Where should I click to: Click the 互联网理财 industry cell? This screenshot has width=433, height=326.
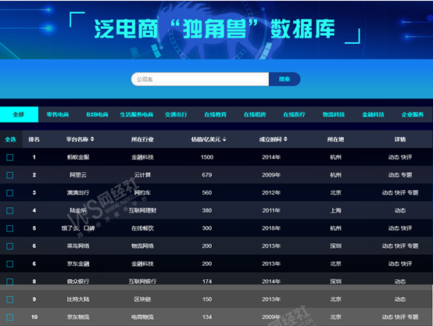[x=142, y=210]
